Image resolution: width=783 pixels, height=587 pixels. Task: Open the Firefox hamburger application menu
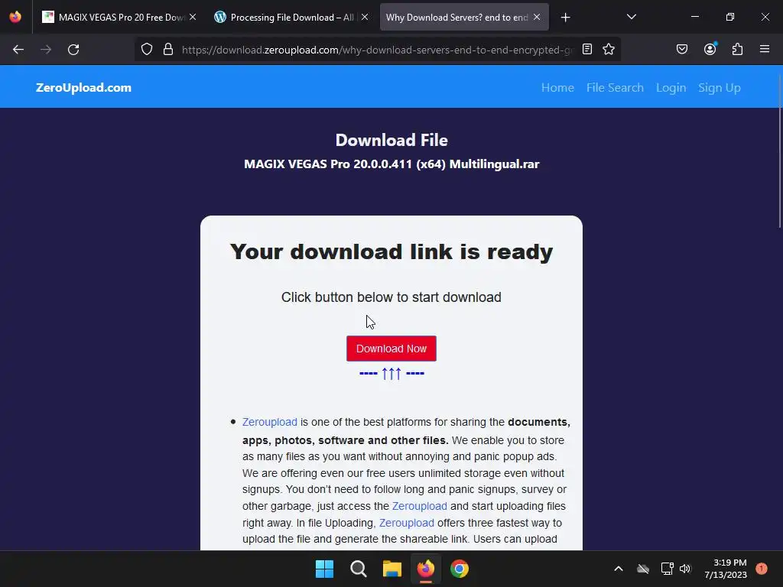click(x=764, y=50)
